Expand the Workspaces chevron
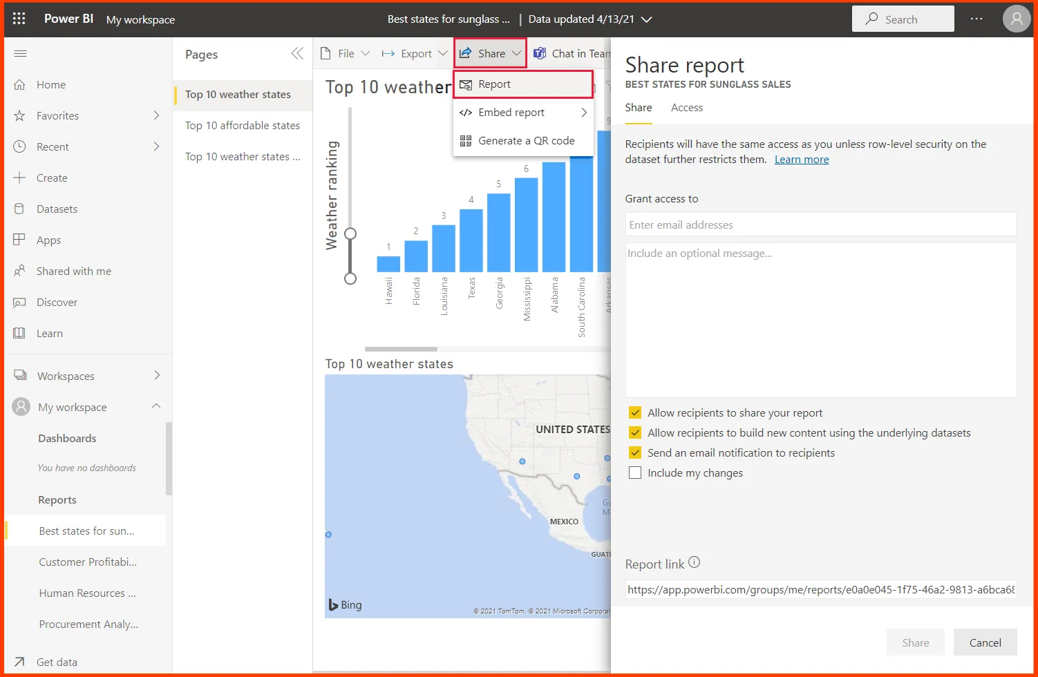Image resolution: width=1038 pixels, height=677 pixels. 157,375
